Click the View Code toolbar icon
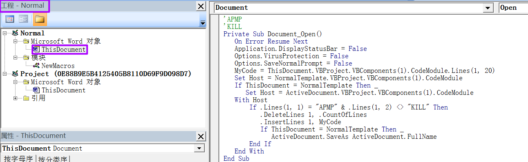528x162 pixels. coord(10,19)
